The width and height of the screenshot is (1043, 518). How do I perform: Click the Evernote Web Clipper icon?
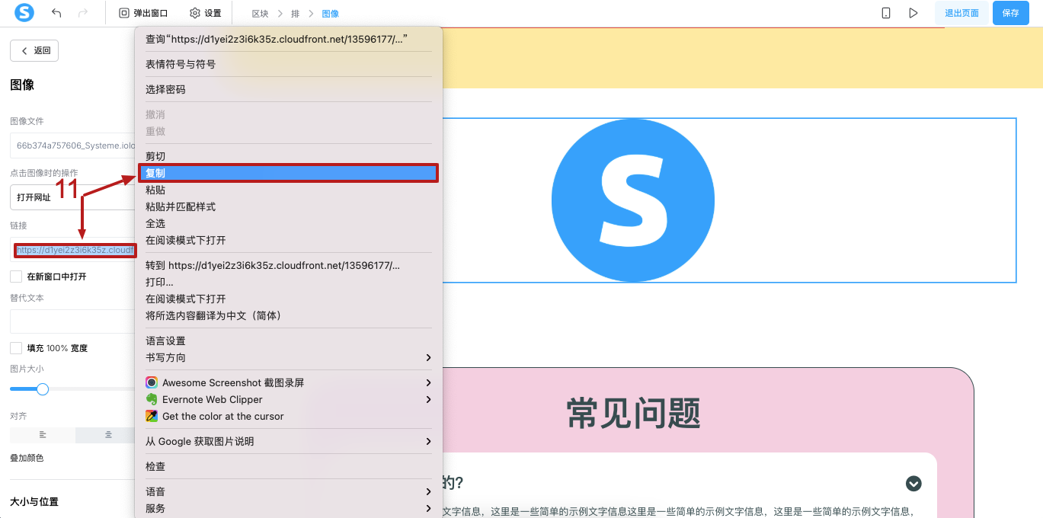[x=152, y=399]
